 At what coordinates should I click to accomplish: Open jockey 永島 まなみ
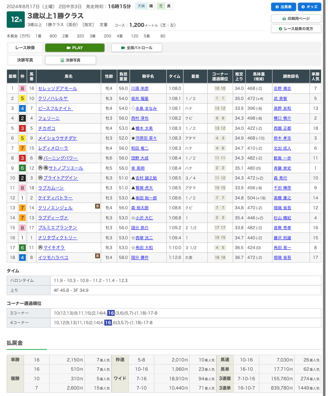click(x=146, y=108)
